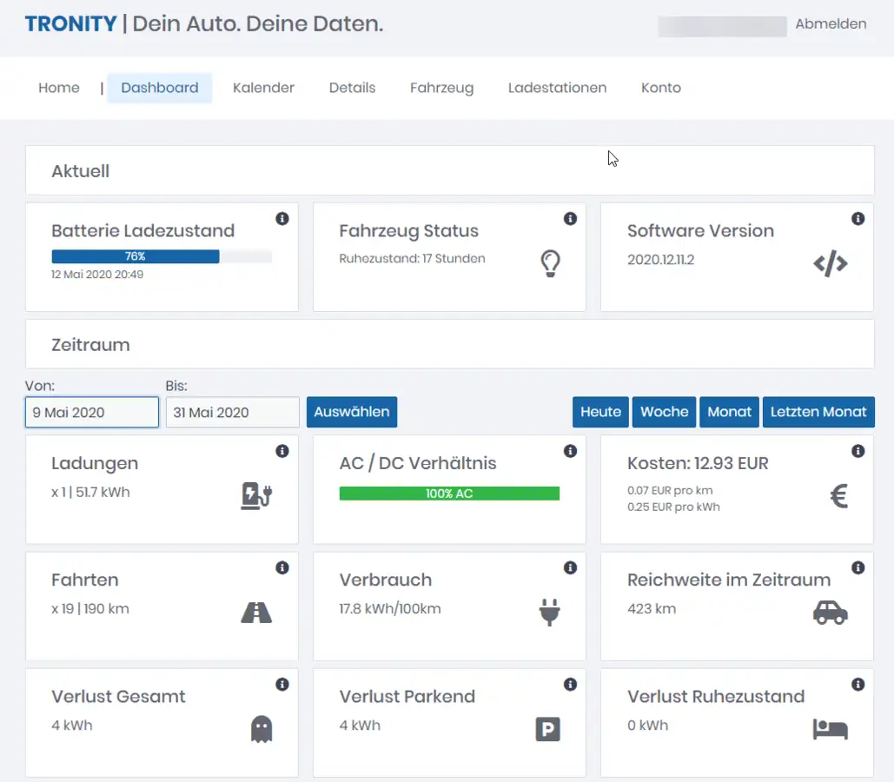Go to the Fahrzeug tab
894x782 pixels.
pyautogui.click(x=441, y=88)
